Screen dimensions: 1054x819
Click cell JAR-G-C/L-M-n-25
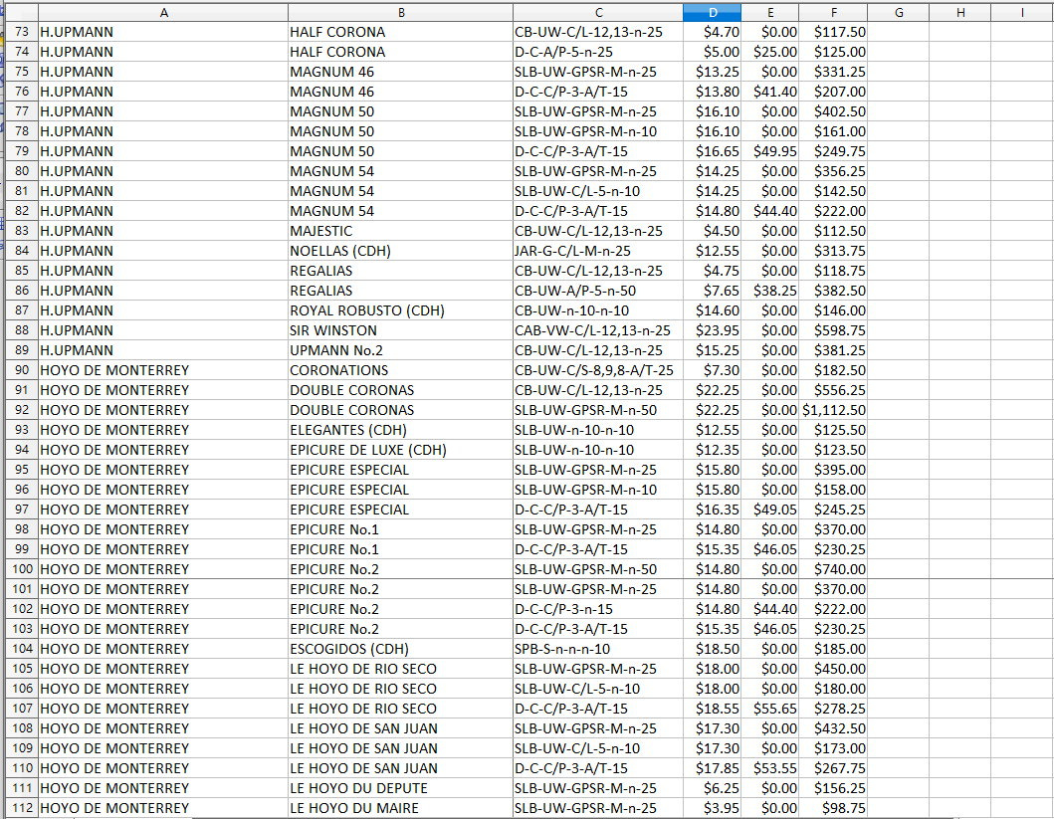pos(598,251)
